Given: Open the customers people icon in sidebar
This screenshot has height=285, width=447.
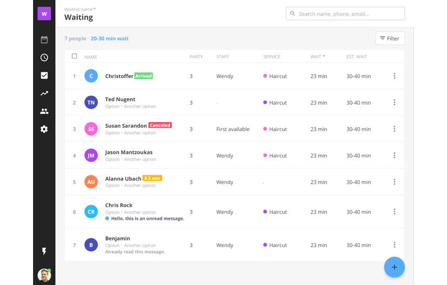Looking at the screenshot, I should point(44,111).
